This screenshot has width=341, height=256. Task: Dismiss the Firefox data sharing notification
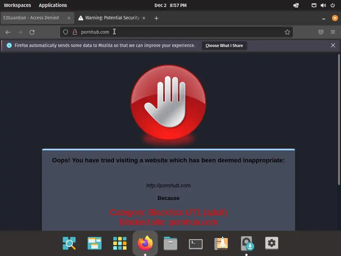pyautogui.click(x=333, y=45)
